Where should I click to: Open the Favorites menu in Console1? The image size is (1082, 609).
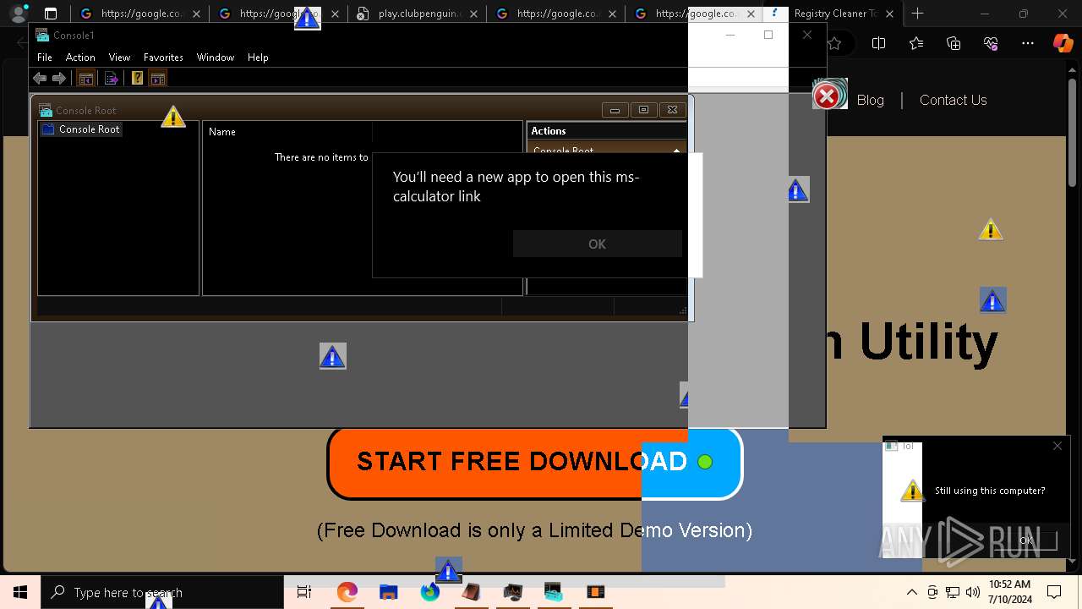163,58
